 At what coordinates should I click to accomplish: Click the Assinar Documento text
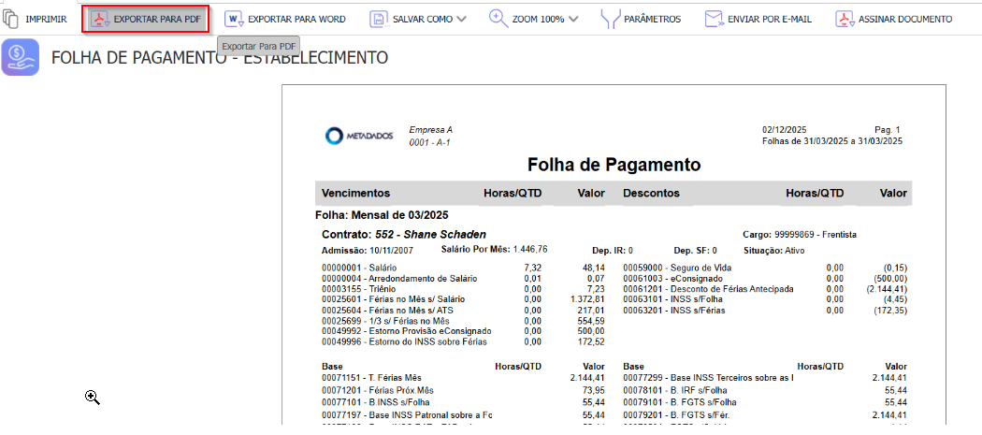(905, 19)
